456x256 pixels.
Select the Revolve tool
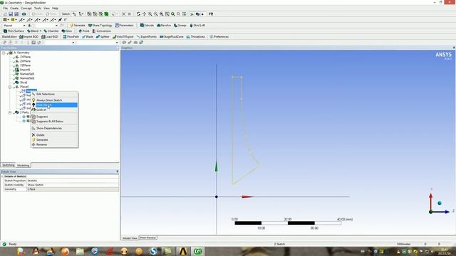coord(164,26)
